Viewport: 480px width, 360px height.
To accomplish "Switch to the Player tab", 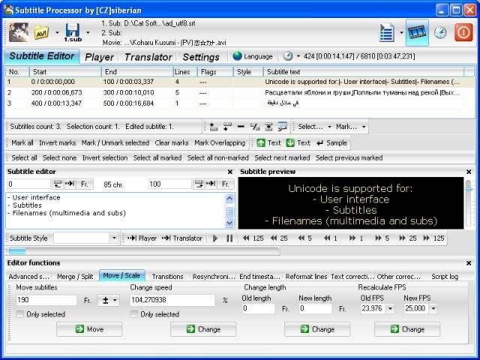I will click(x=99, y=57).
